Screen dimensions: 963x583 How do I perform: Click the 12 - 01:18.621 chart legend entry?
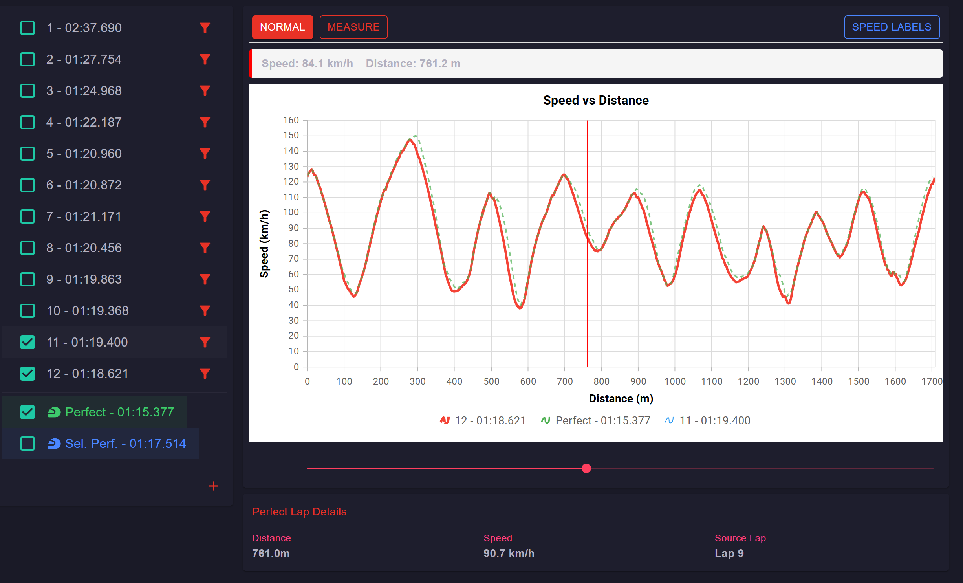483,420
